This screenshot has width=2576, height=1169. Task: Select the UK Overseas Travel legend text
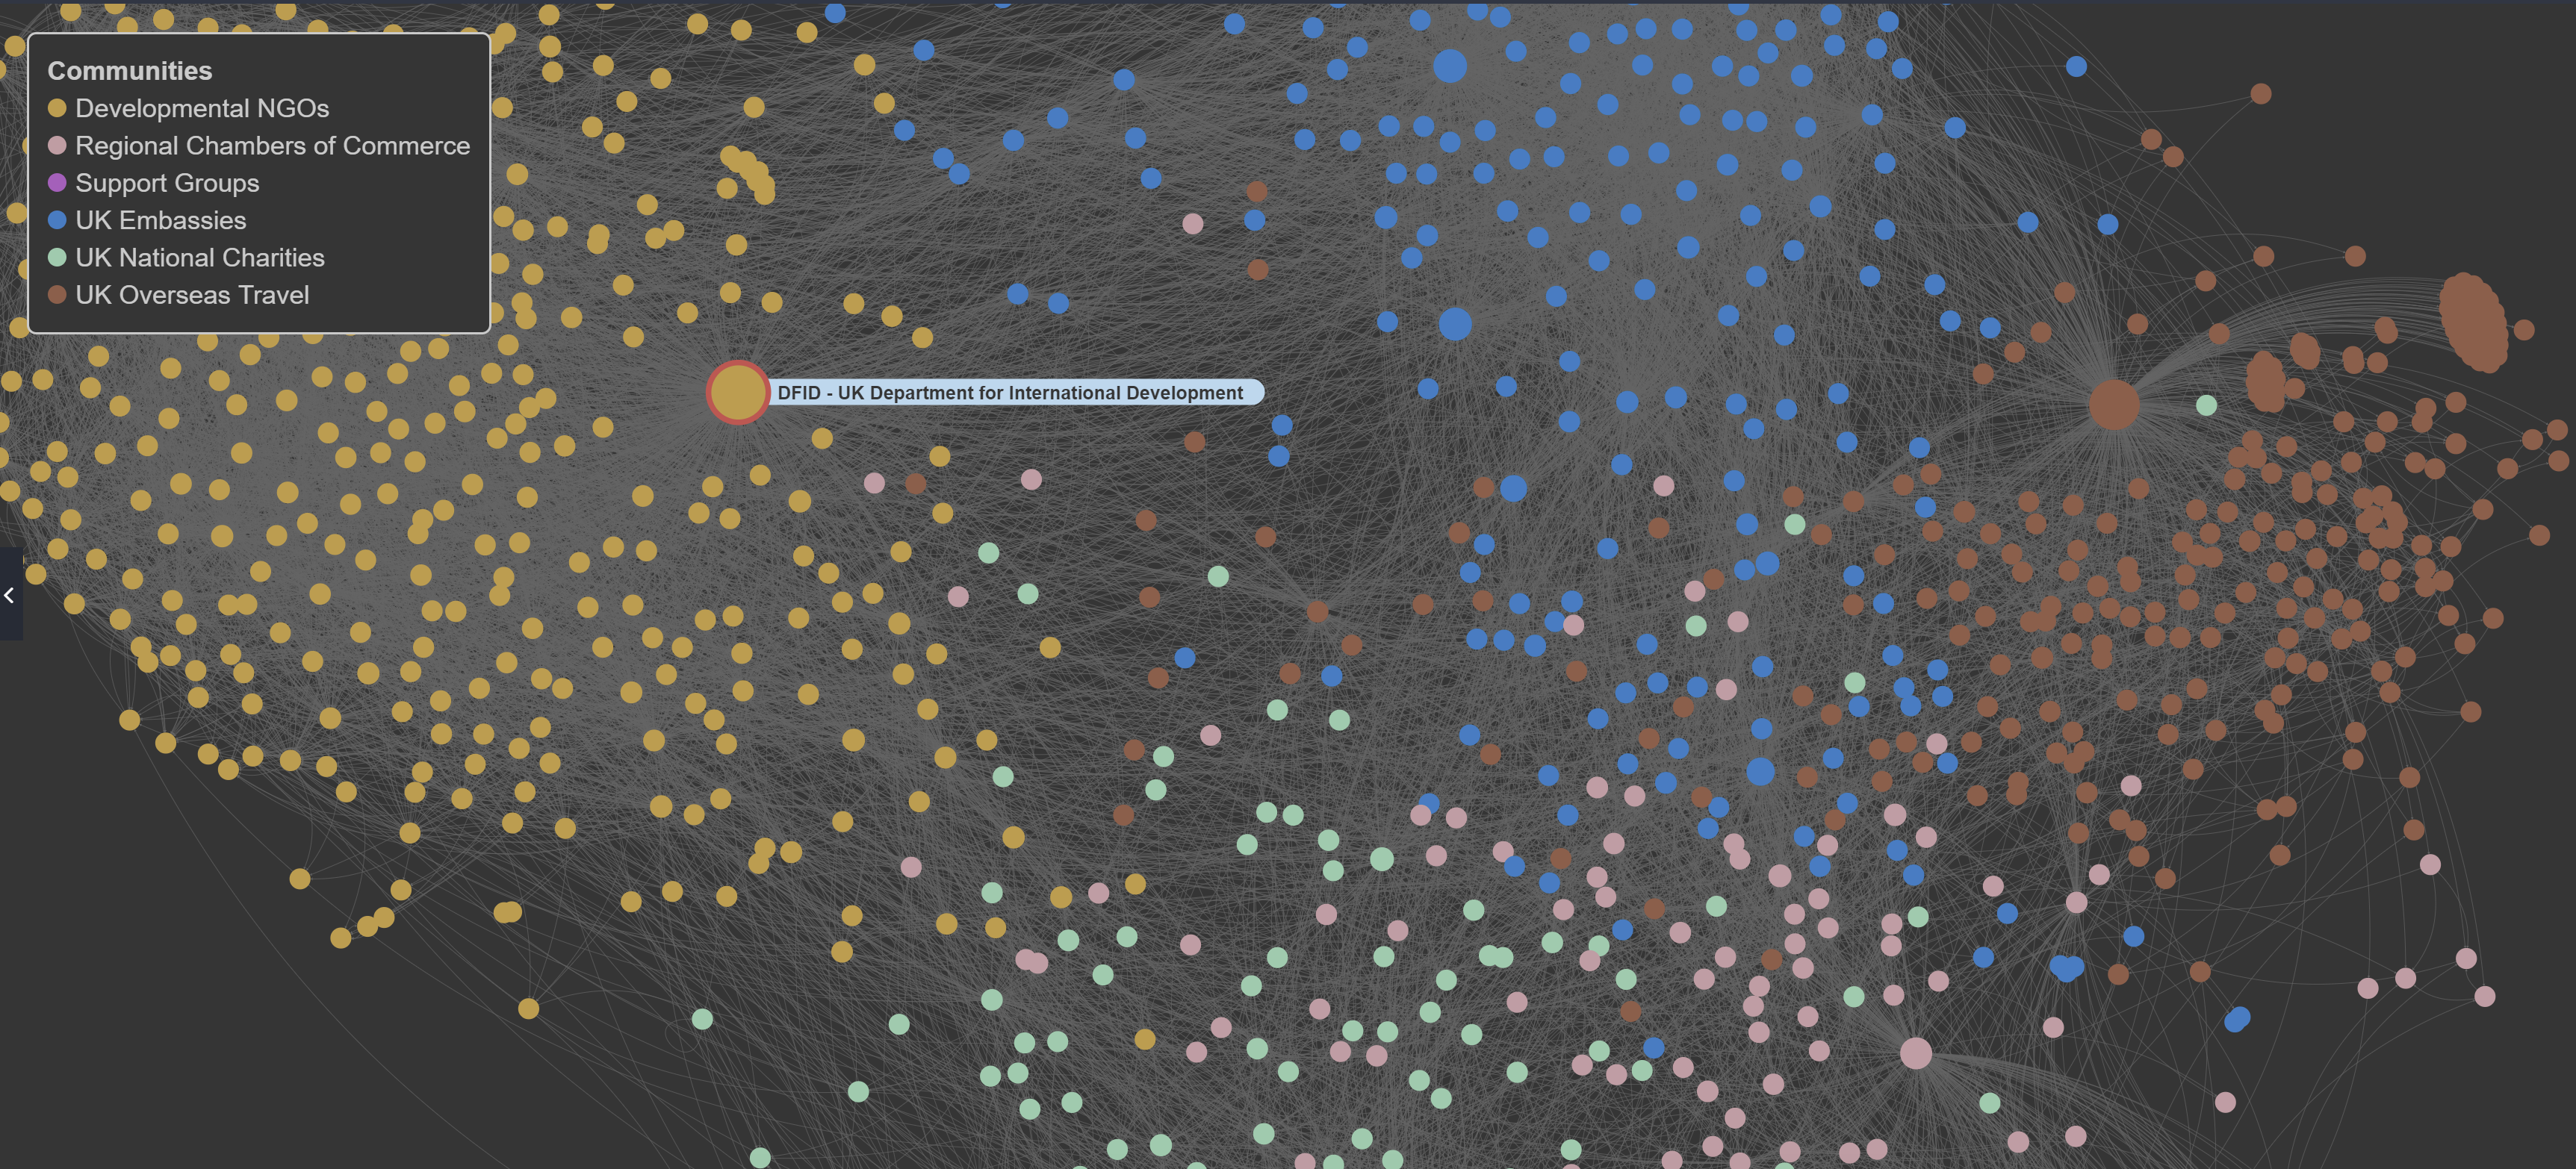[x=192, y=295]
